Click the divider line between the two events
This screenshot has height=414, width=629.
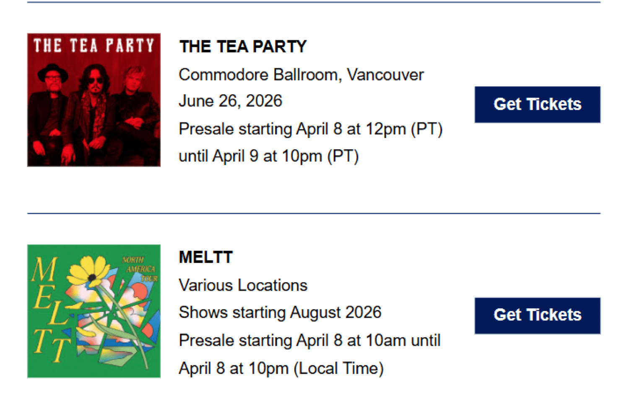click(x=314, y=213)
